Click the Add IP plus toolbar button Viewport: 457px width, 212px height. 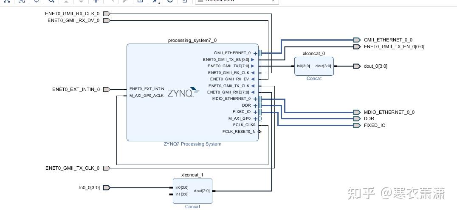96,1
